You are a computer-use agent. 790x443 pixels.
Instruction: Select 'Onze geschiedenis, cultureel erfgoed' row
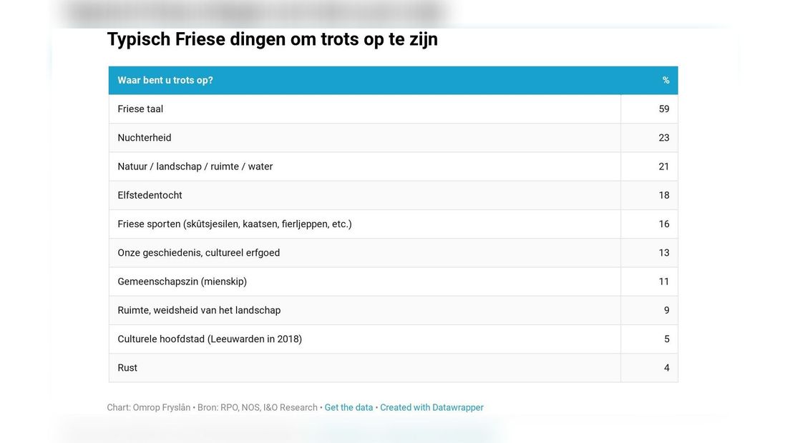pyautogui.click(x=393, y=252)
